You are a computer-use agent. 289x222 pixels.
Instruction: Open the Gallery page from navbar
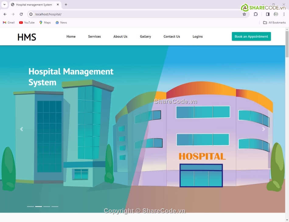145,36
